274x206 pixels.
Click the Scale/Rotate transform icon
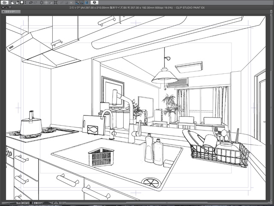click(56, 3)
